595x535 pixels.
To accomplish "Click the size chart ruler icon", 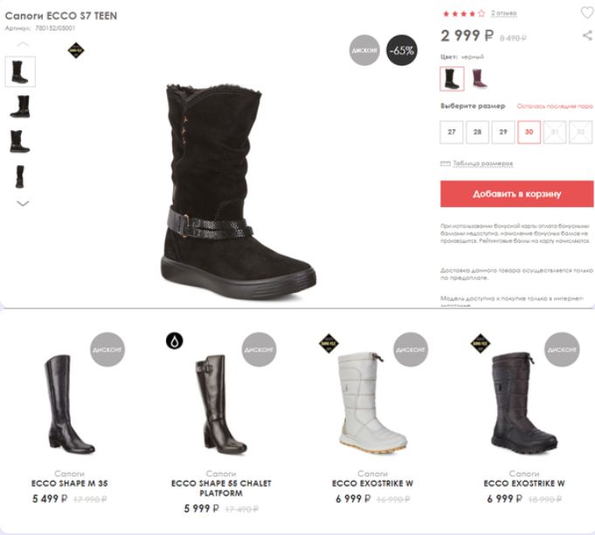I will (445, 163).
